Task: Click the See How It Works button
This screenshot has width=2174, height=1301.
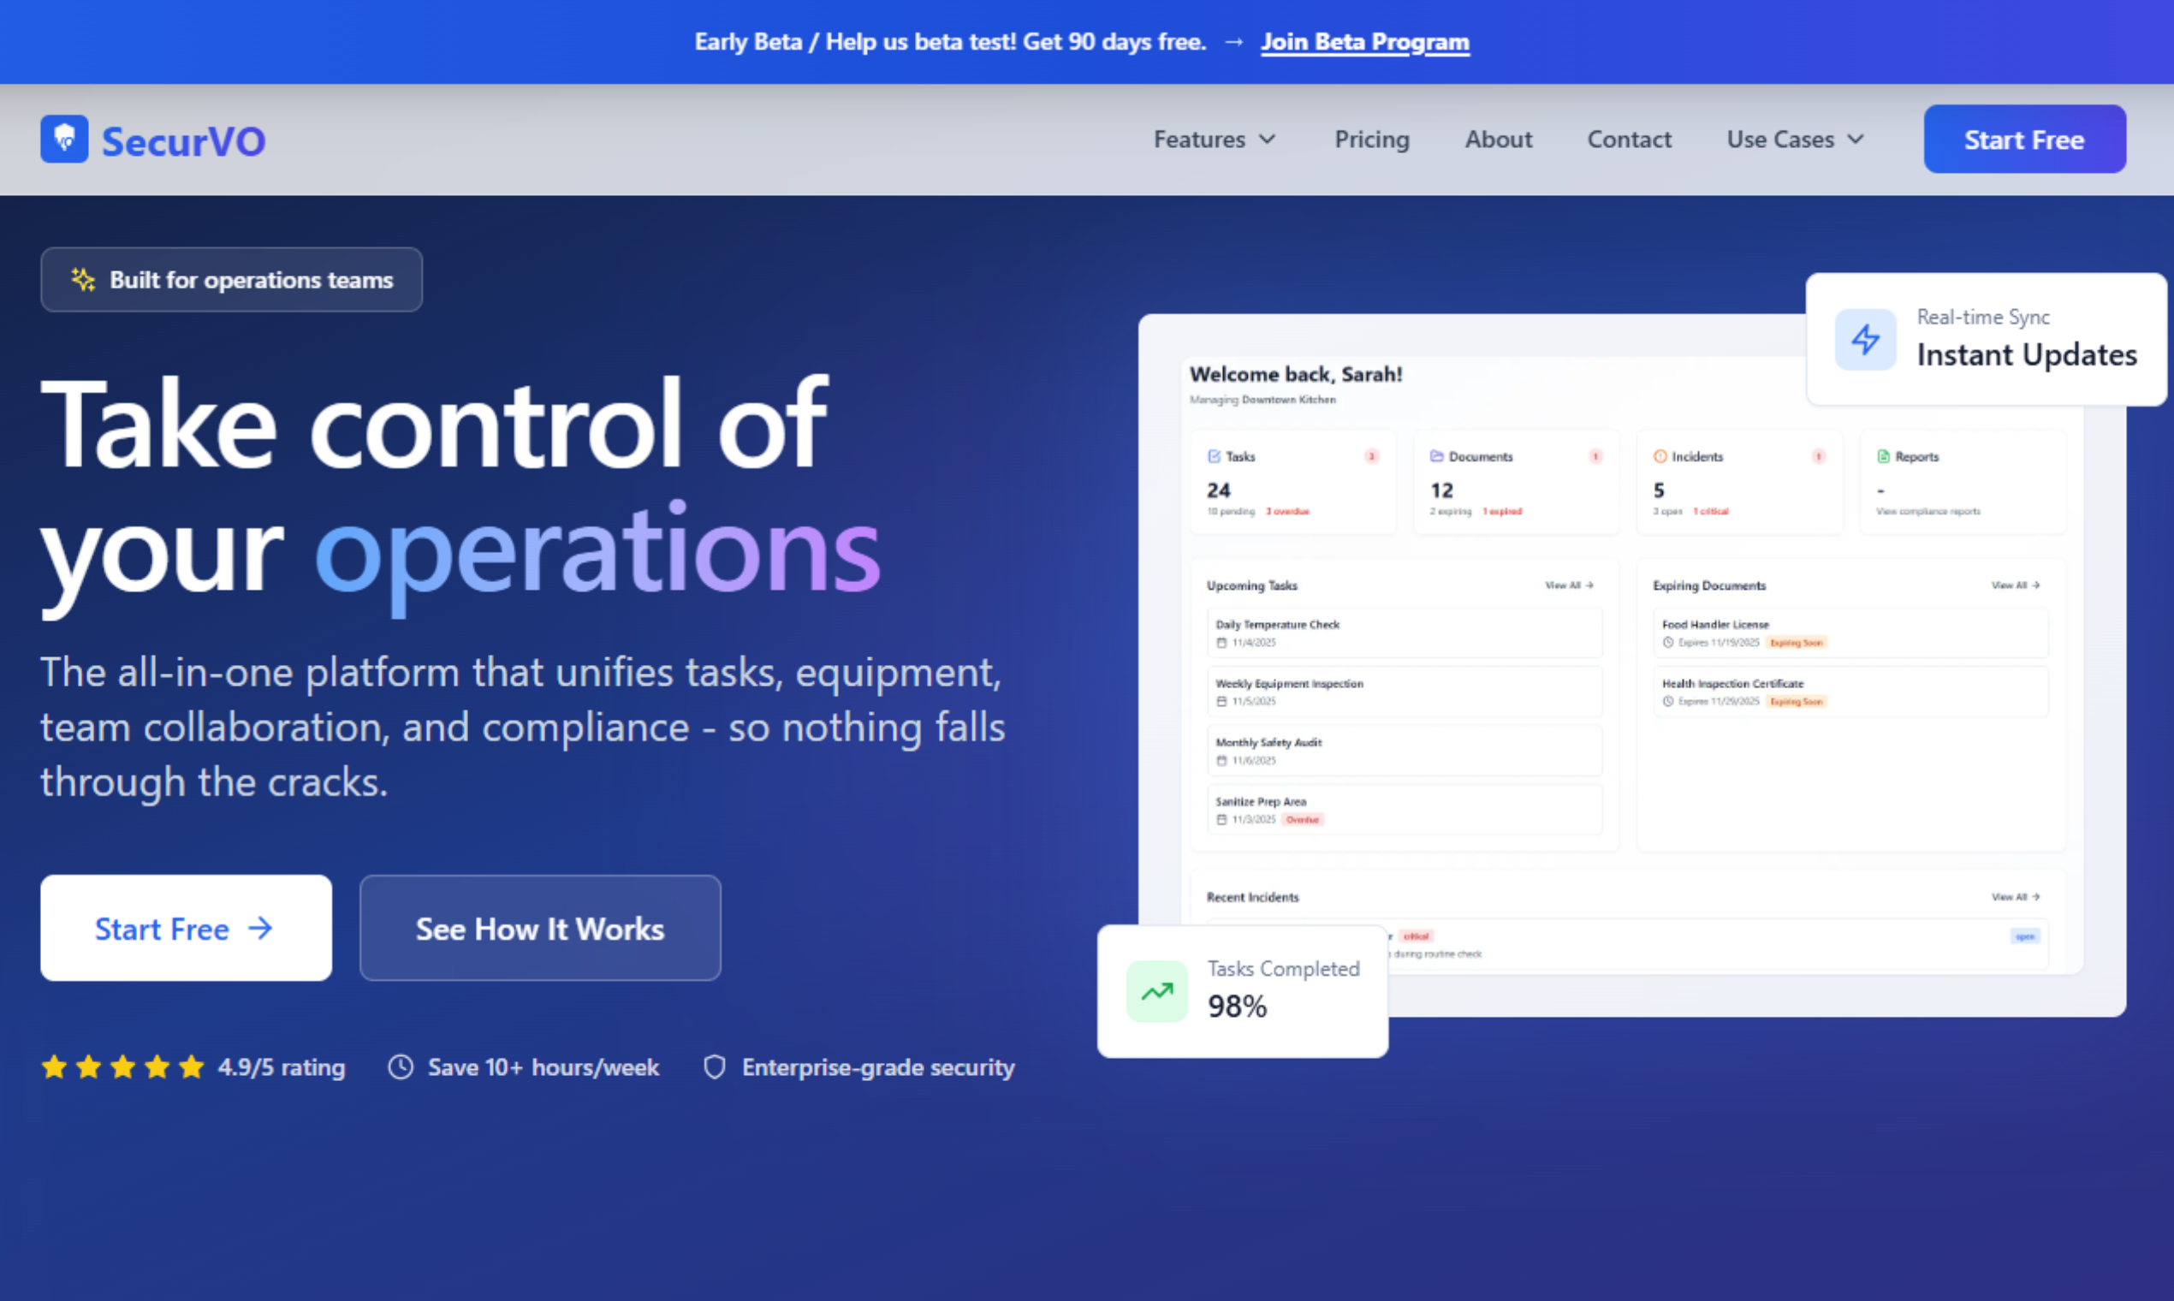Action: [539, 929]
